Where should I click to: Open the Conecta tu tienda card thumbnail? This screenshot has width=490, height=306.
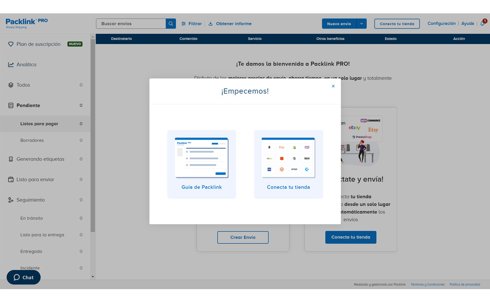288,158
